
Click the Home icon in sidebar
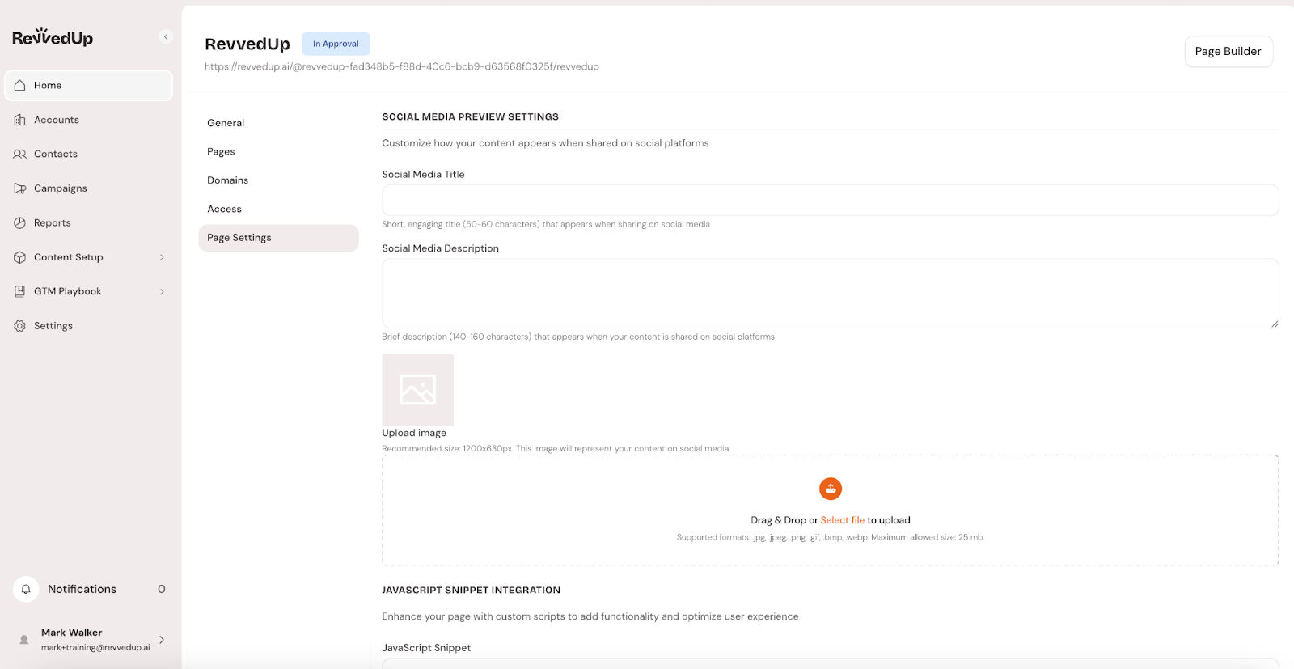20,85
